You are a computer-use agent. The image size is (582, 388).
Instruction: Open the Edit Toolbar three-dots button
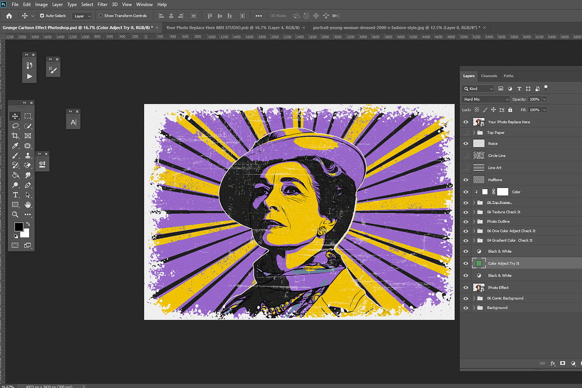(28, 214)
